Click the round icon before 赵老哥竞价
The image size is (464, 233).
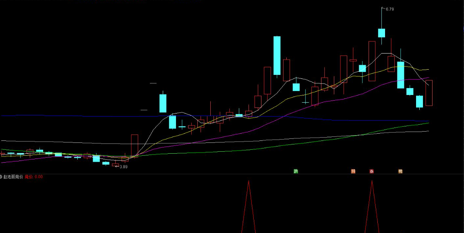(1, 177)
